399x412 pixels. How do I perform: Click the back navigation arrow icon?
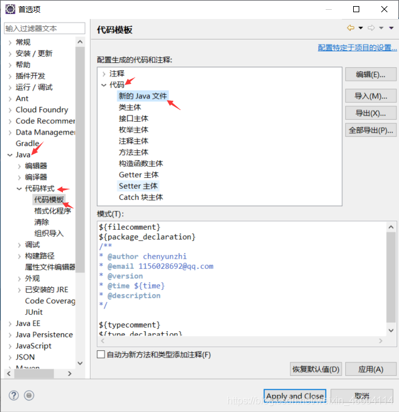(351, 28)
